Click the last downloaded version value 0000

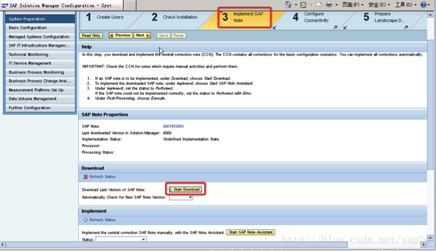pos(167,133)
